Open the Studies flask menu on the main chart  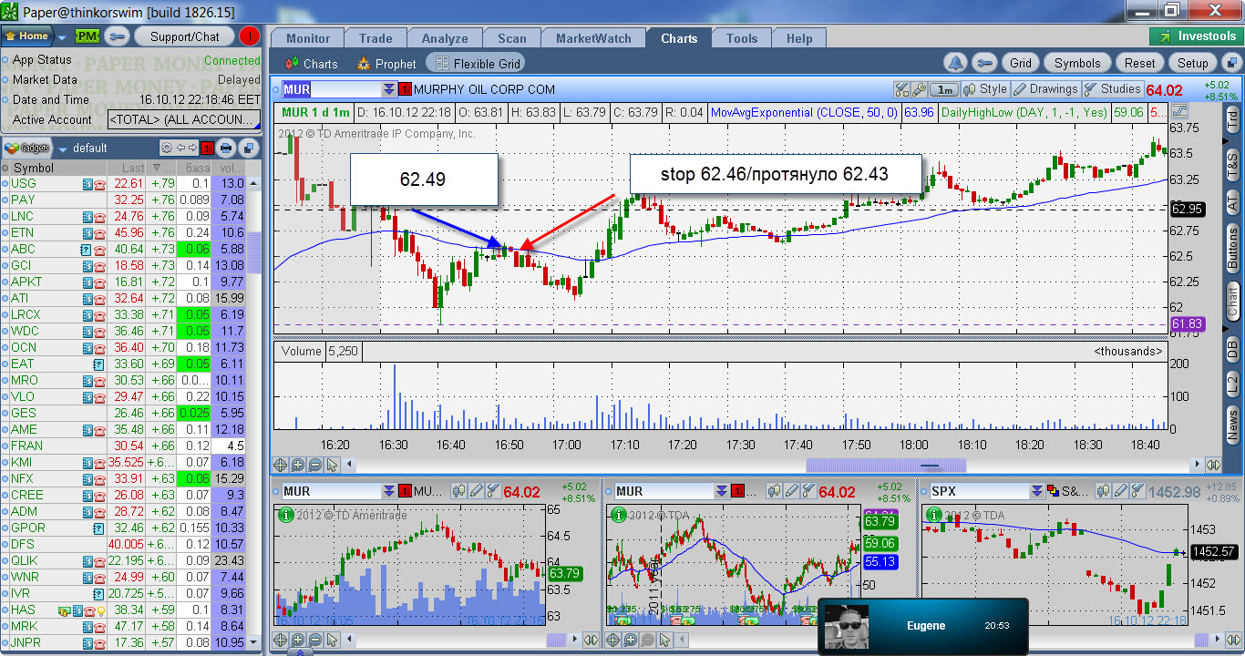(x=1112, y=89)
